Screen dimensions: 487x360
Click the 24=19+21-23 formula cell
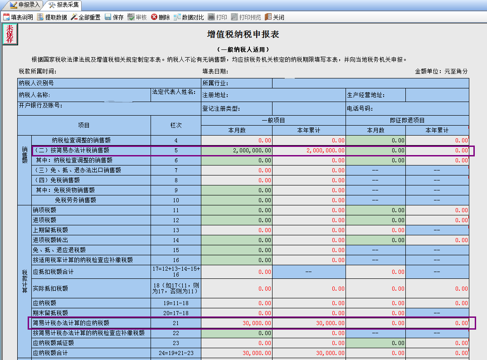176,353
